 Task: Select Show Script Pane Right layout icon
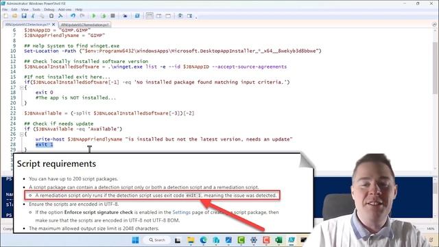158,16
